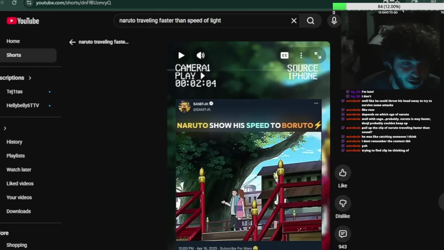Open History in the sidebar

coord(14,142)
